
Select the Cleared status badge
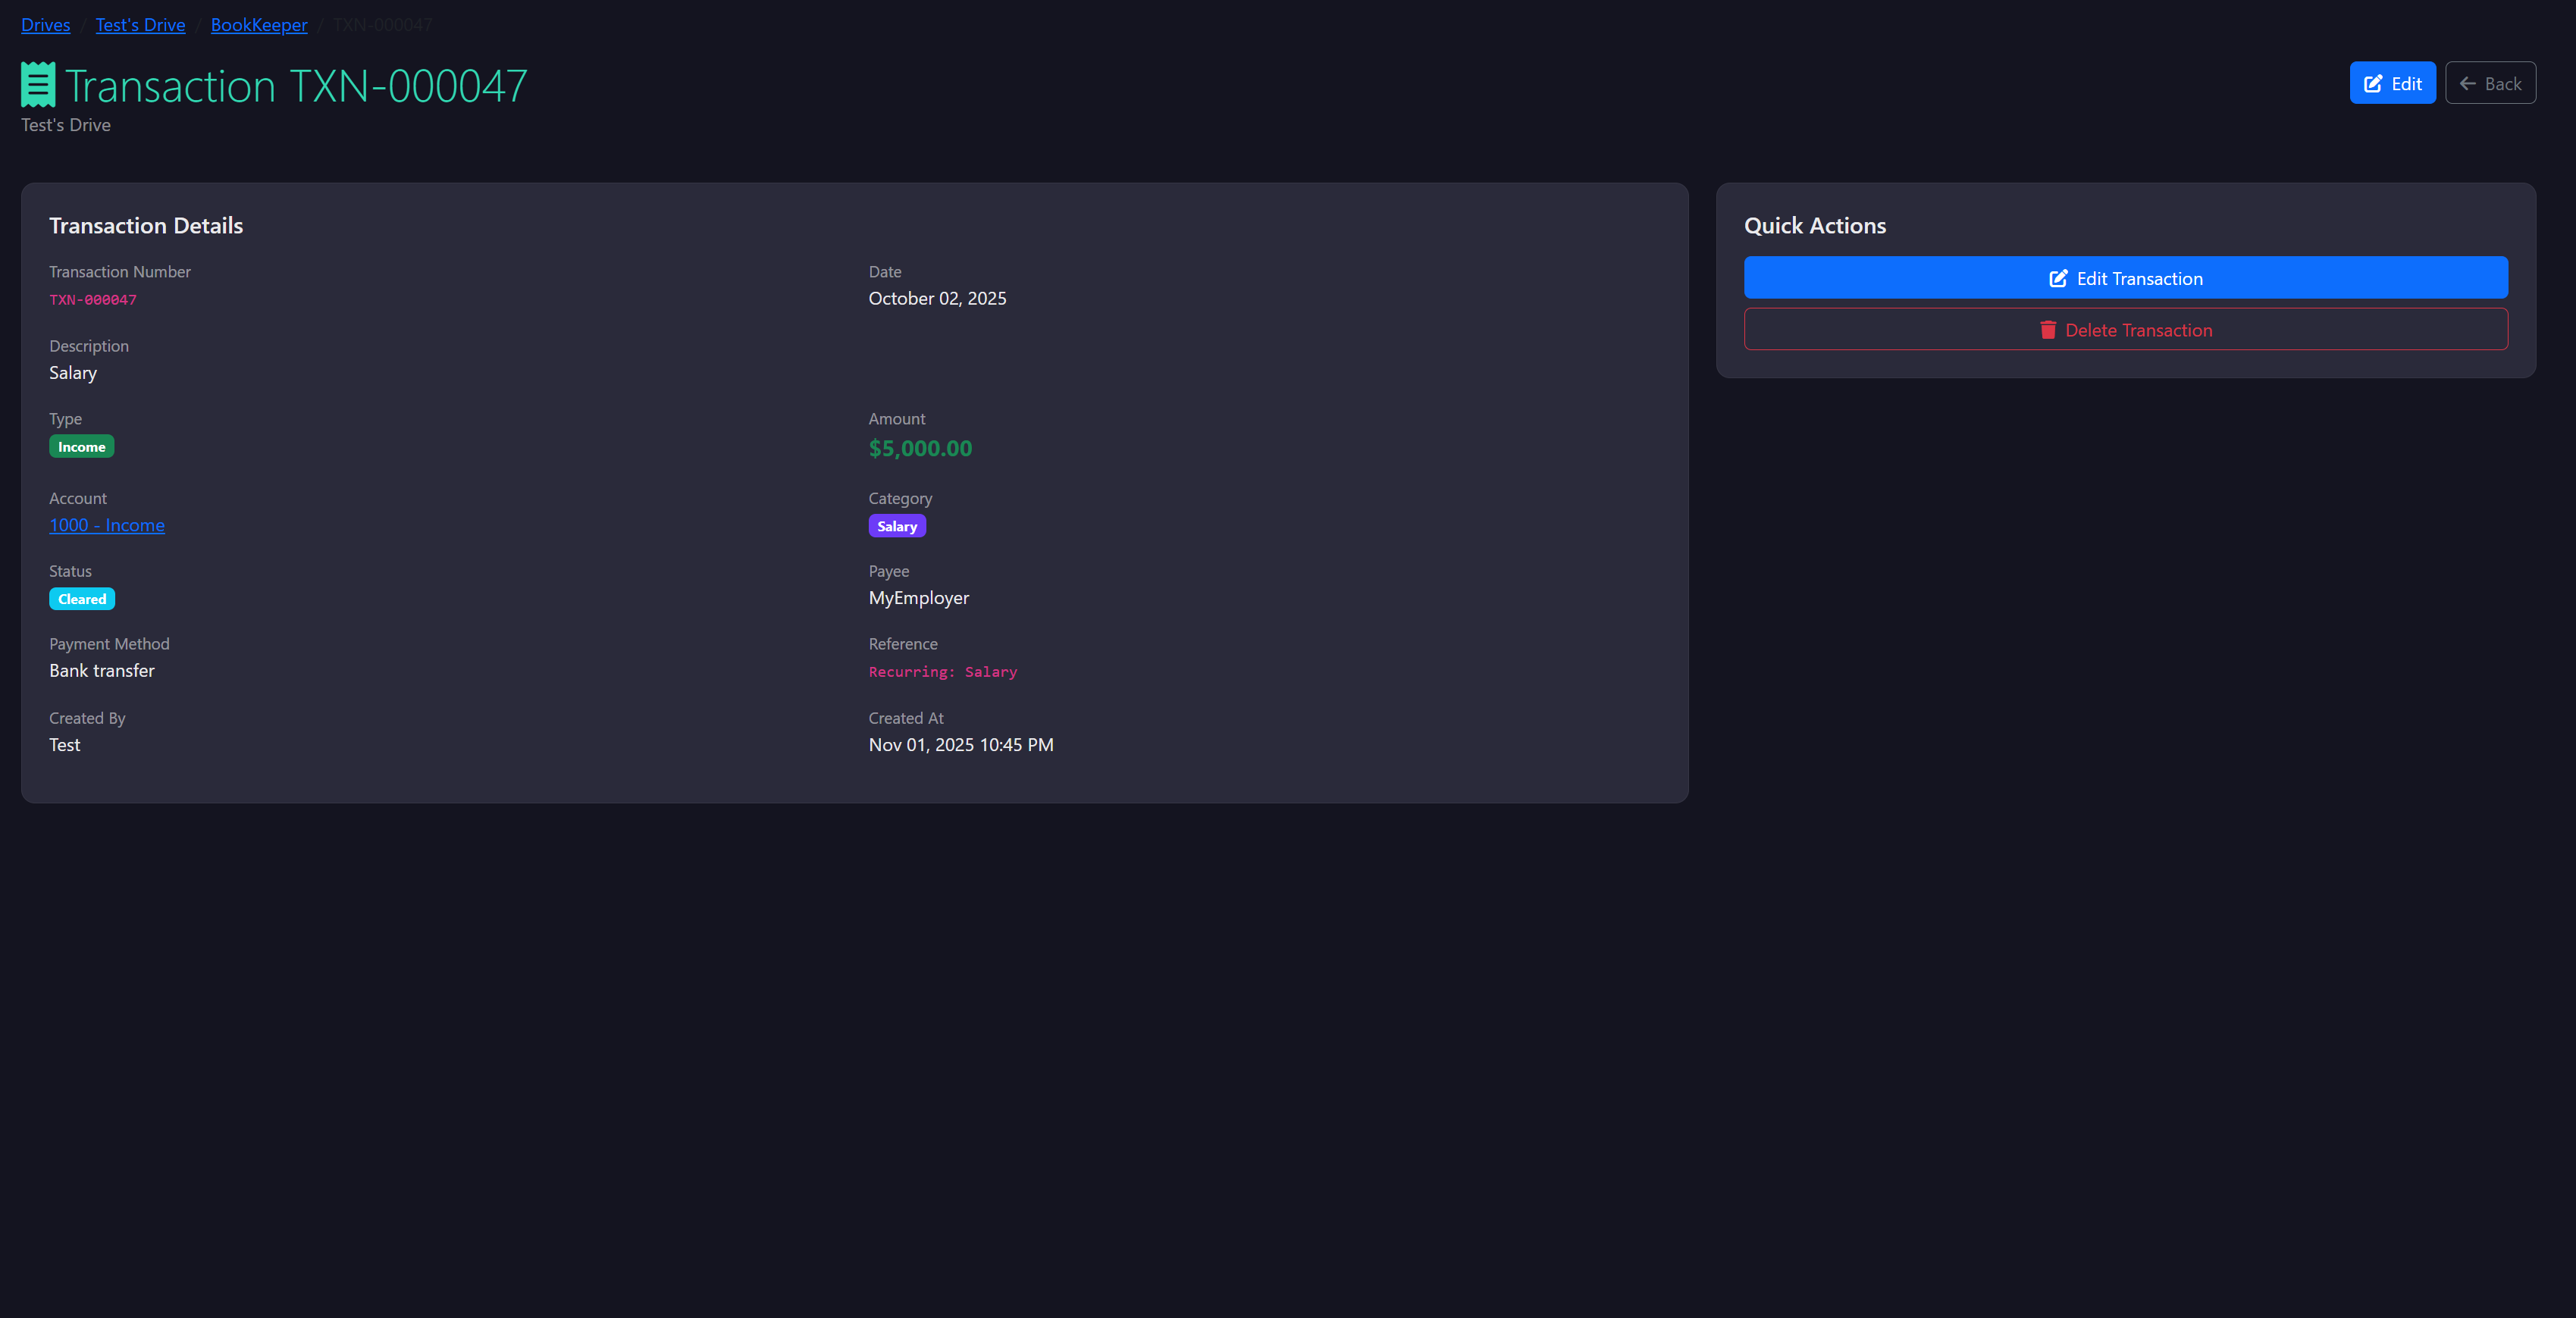81,598
